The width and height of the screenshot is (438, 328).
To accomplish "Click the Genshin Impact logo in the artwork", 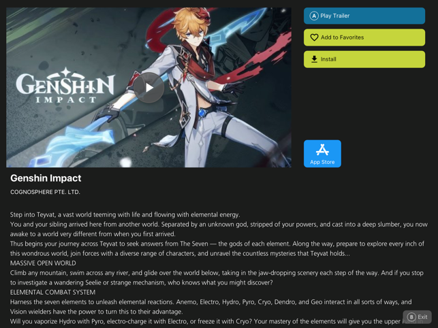I will (x=65, y=85).
